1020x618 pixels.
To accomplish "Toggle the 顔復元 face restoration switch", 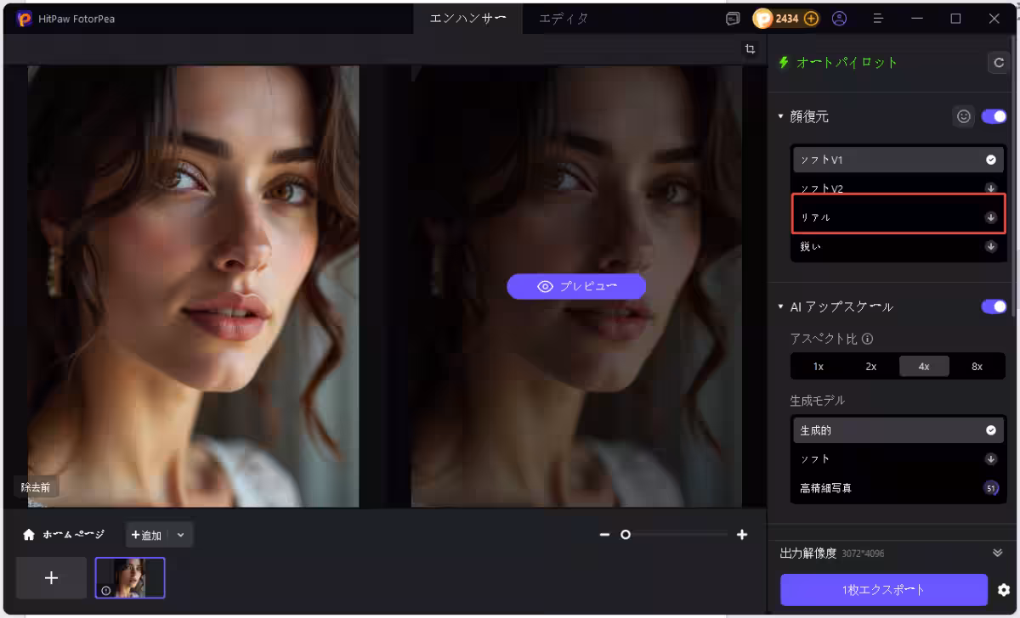I will click(994, 117).
